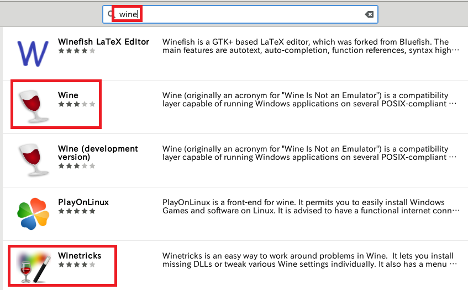Click the Wine (development version) glass icon
Image resolution: width=468 pixels, height=290 pixels.
point(33,160)
